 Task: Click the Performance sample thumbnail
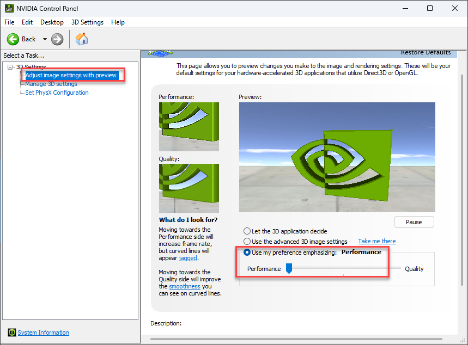click(x=189, y=127)
